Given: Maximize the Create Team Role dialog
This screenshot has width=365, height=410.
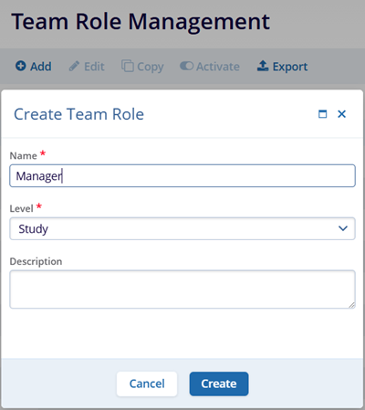Looking at the screenshot, I should click(323, 114).
